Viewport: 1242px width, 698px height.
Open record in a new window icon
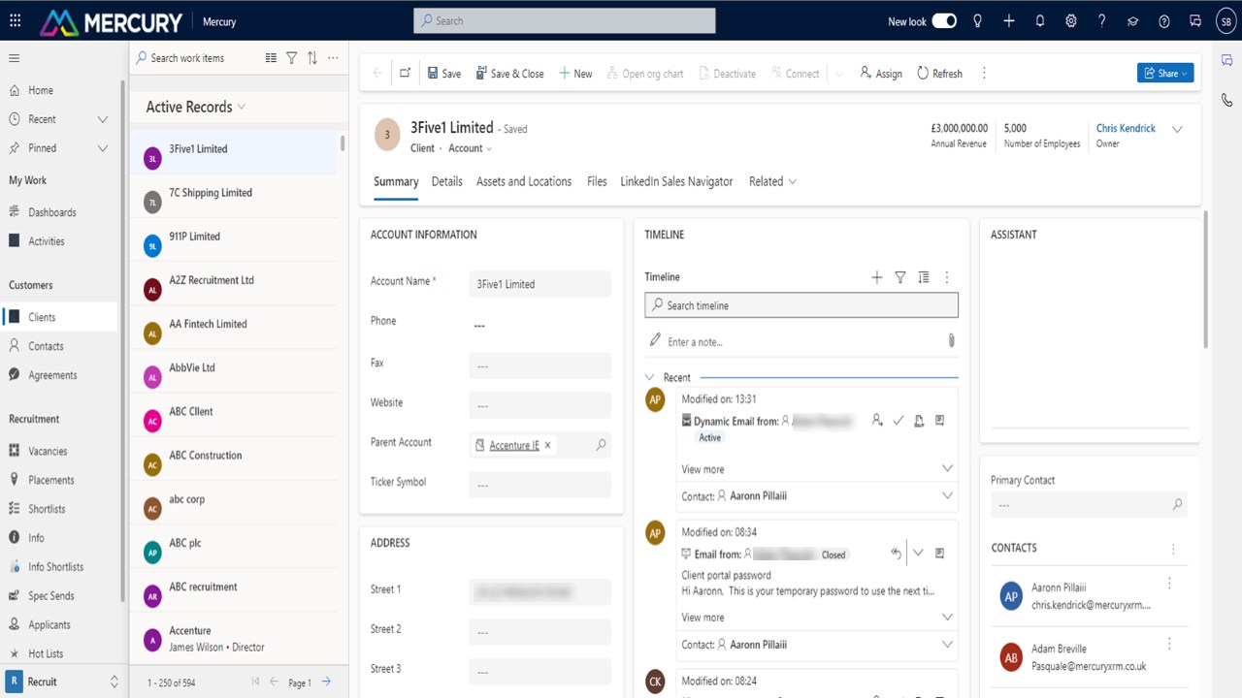tap(406, 74)
